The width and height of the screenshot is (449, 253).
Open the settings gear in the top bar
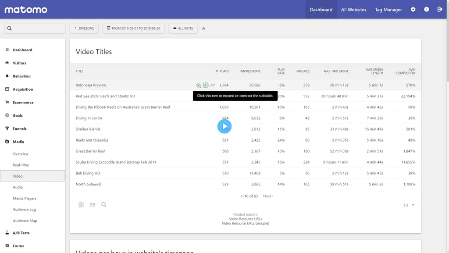413,9
